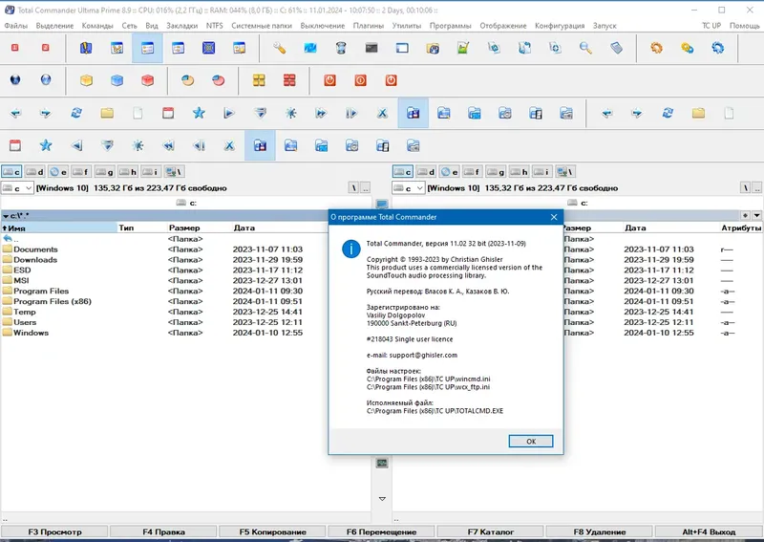Select drive h in right drive bar
This screenshot has height=542, width=764.
click(x=519, y=172)
